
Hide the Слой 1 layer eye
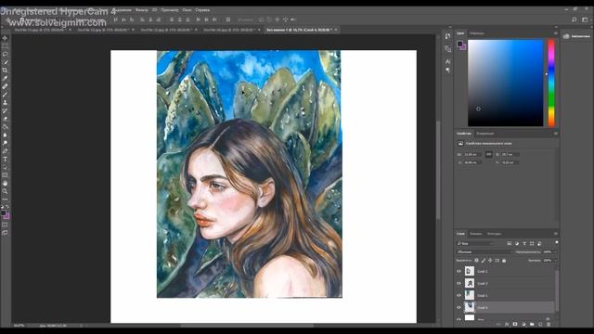click(458, 295)
